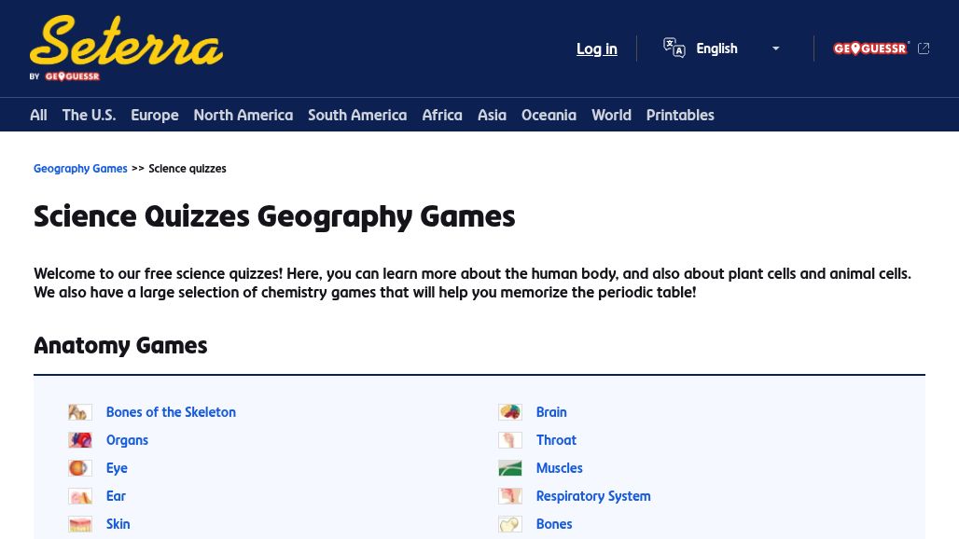
Task: Open the Bones quiz link
Action: [554, 524]
